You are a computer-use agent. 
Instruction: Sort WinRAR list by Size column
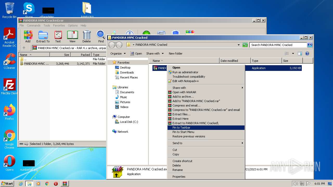click(x=60, y=55)
